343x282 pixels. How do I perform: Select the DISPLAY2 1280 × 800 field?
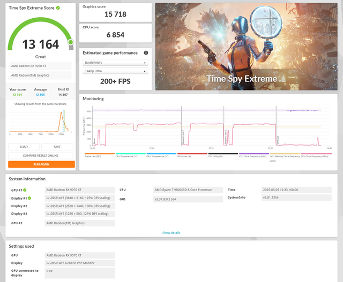click(80, 214)
